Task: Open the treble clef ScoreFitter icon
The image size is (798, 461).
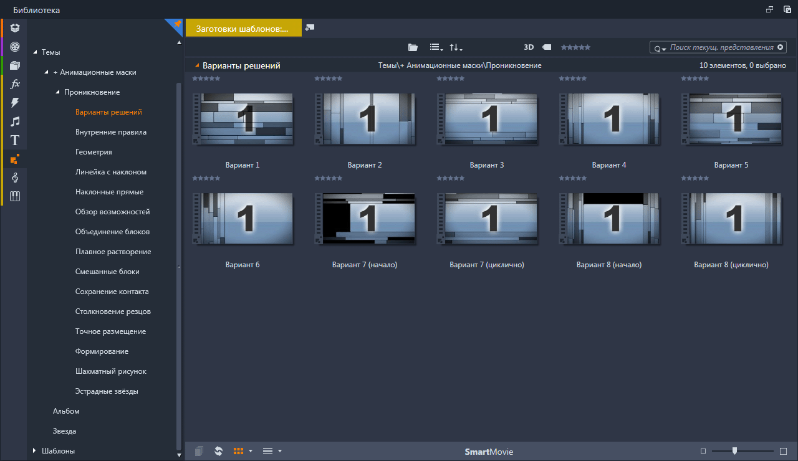Action: (15, 178)
